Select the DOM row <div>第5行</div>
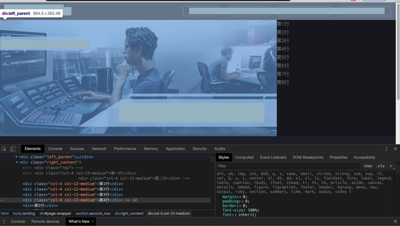This screenshot has width=400, height=226. tap(105, 205)
